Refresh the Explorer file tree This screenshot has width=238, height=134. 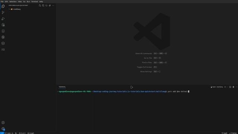46,6
